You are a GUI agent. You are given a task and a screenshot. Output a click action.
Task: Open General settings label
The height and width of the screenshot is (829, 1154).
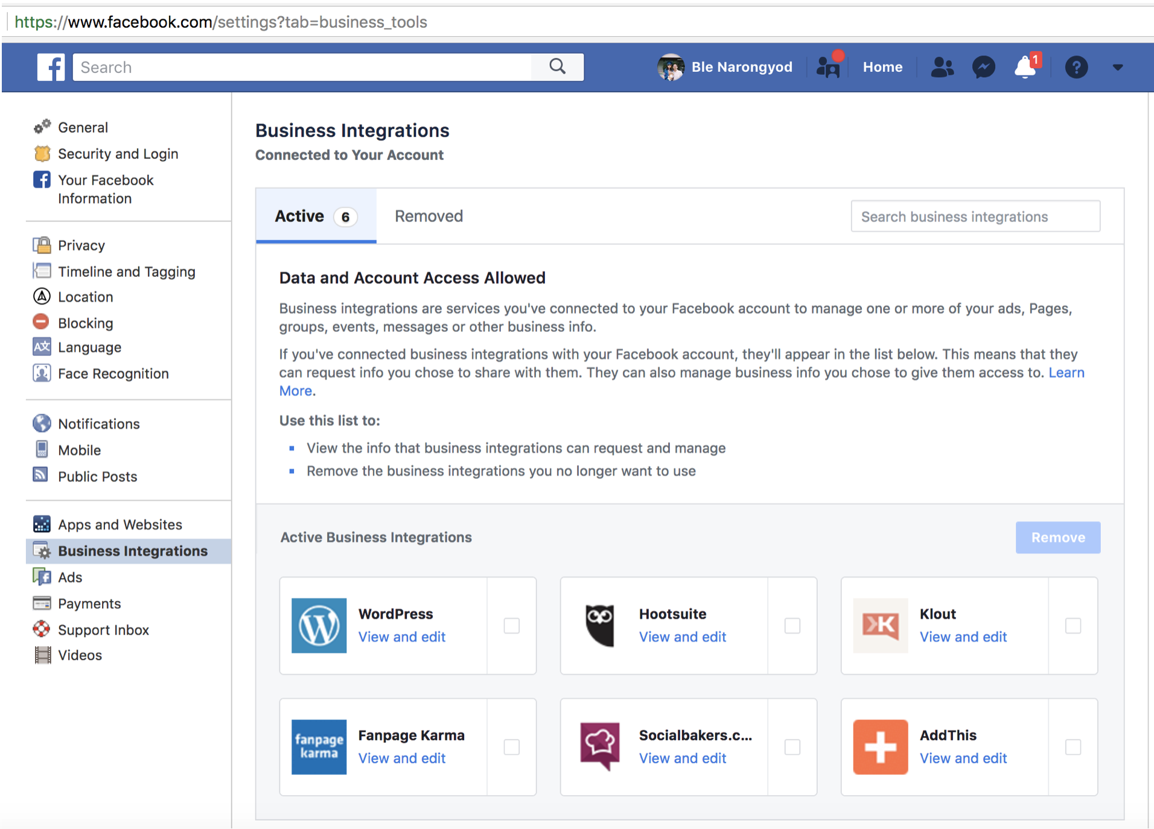[83, 127]
